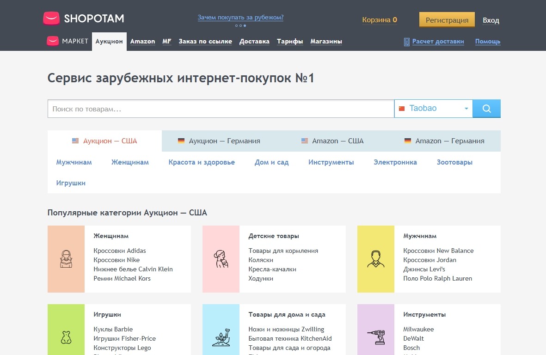Screen dimensions: 546x355
Task: Open Игрушки Fisher-Price link
Action: point(125,339)
